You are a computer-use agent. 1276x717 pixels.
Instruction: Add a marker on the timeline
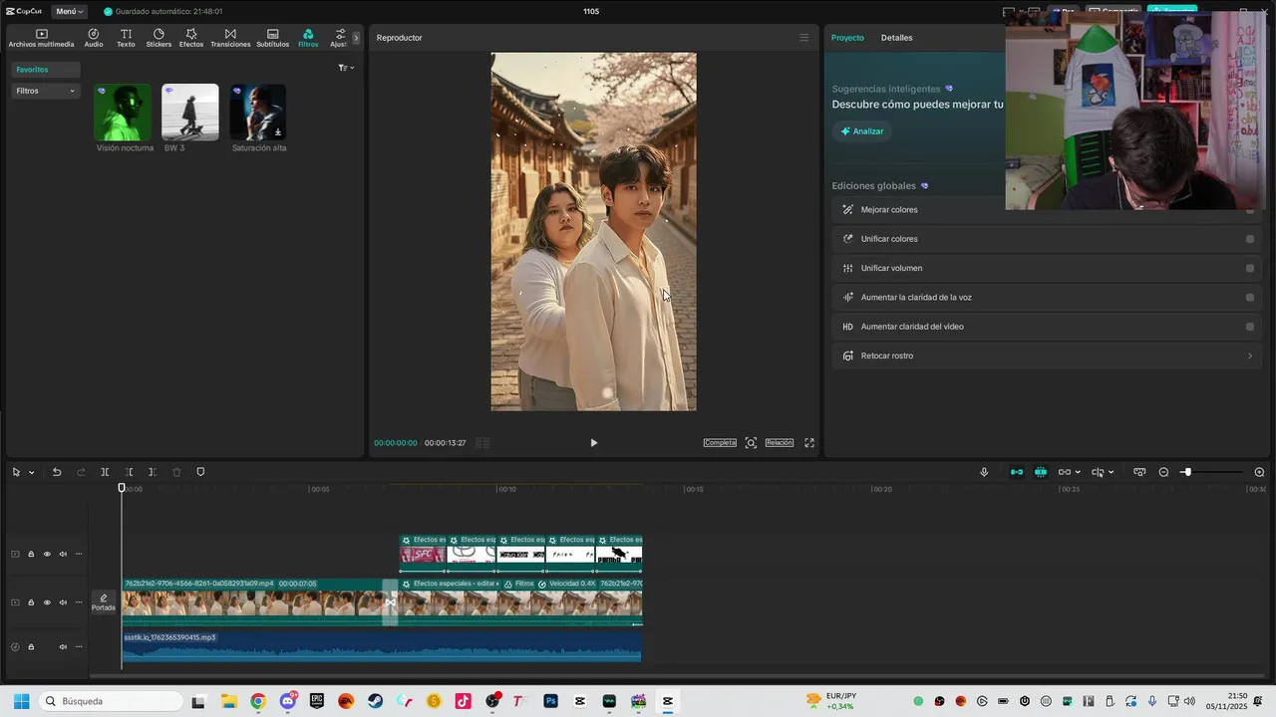coord(200,472)
